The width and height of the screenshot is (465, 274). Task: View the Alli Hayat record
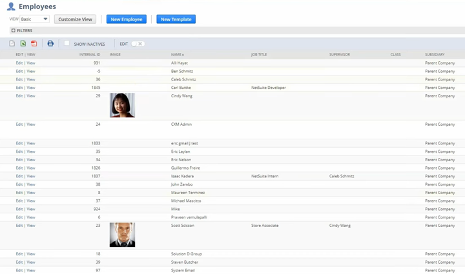[x=31, y=63]
